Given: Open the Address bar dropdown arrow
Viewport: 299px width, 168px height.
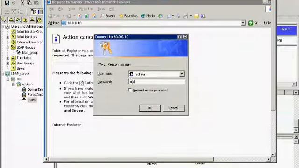Looking at the screenshot, I should pyautogui.click(x=243, y=23).
